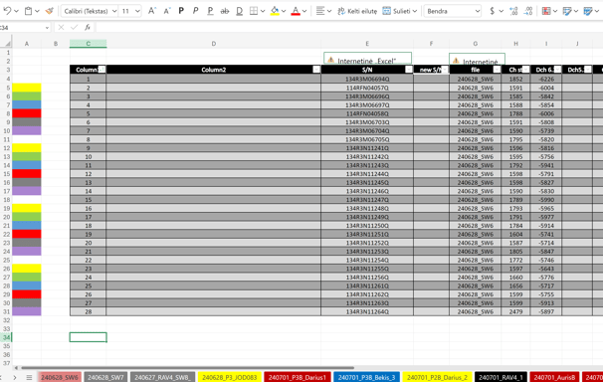Toggle strikethrough formatting icon
The image size is (603, 382).
225,11
